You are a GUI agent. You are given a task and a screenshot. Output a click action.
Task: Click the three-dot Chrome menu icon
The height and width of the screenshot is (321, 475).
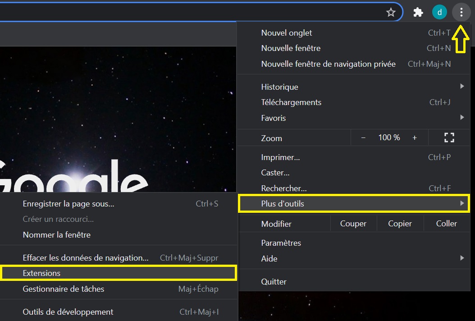coord(461,12)
